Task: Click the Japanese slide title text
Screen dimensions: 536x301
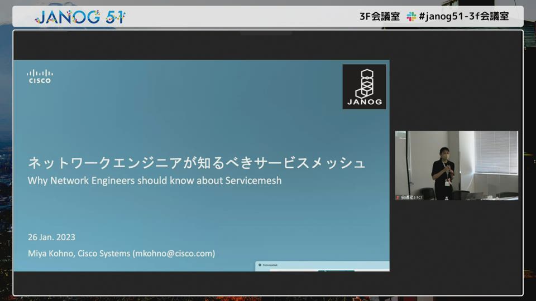Action: point(197,163)
